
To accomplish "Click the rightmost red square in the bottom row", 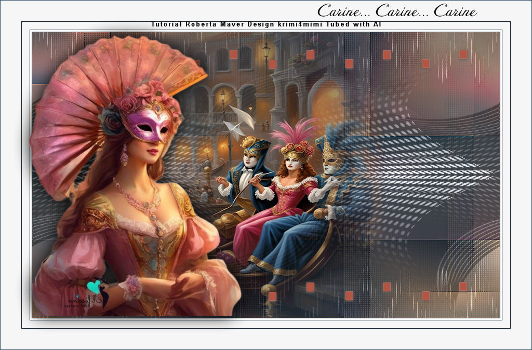I will click(463, 287).
